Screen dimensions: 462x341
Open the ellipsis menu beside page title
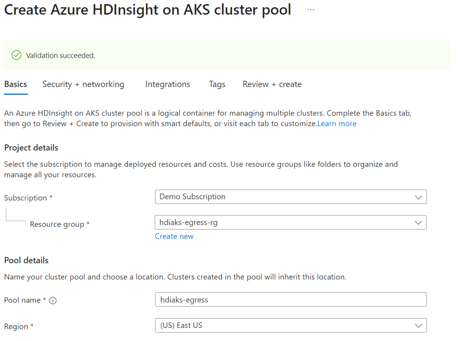pos(310,10)
